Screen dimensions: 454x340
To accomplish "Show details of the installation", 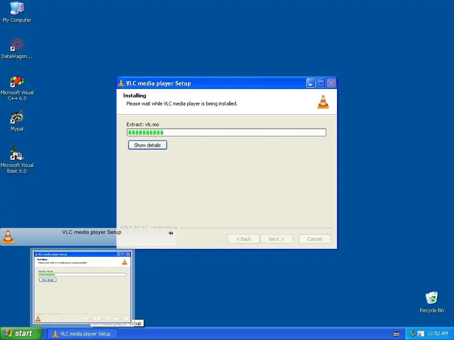I will point(147,145).
